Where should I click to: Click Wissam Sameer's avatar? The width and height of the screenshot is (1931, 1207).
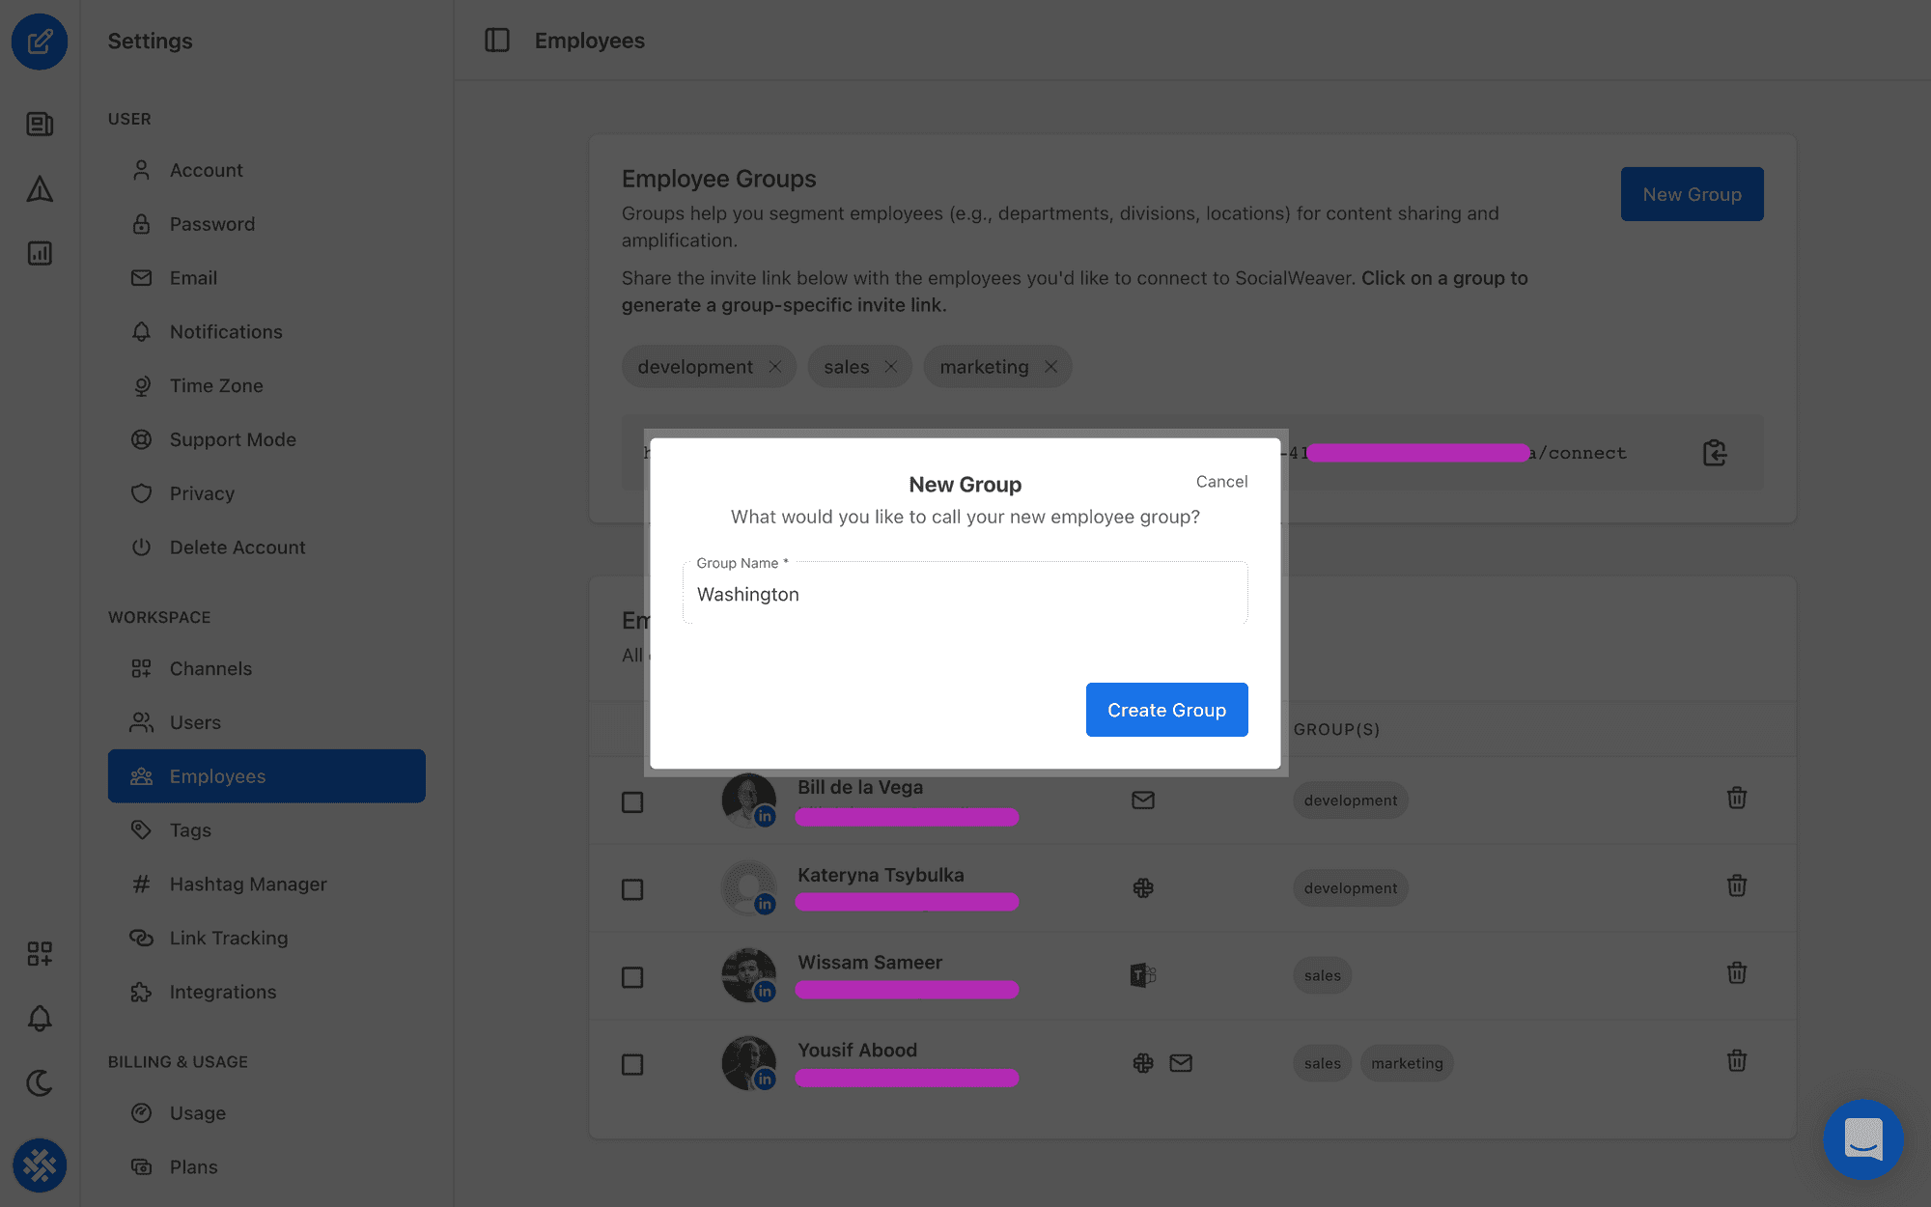click(749, 975)
